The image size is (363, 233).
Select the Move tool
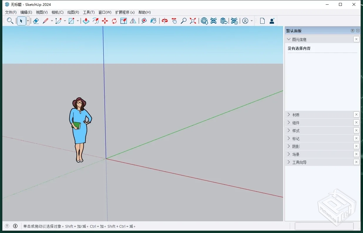tap(104, 21)
